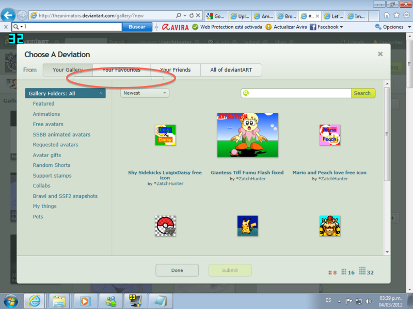The width and height of the screenshot is (413, 309).
Task: Click the volume speaker tray icon
Action: tap(369, 301)
